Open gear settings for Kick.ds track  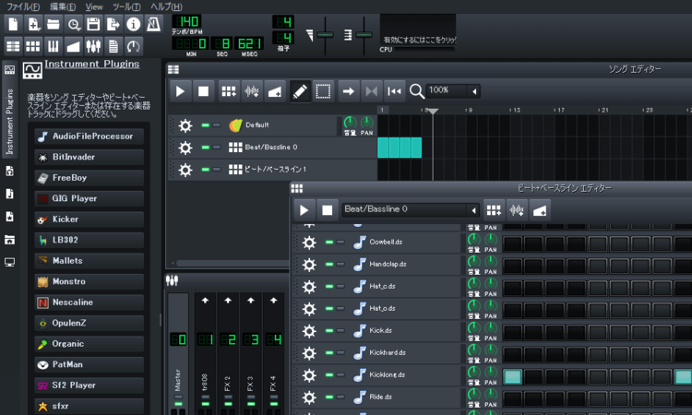pyautogui.click(x=307, y=329)
